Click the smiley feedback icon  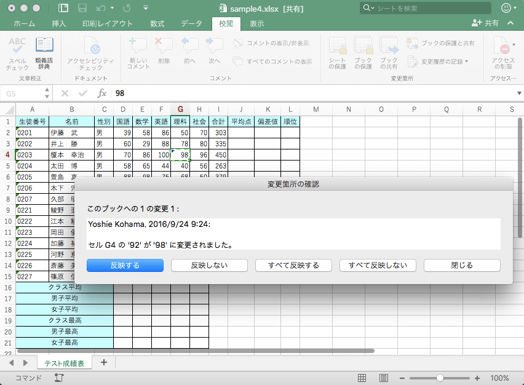tap(506, 8)
